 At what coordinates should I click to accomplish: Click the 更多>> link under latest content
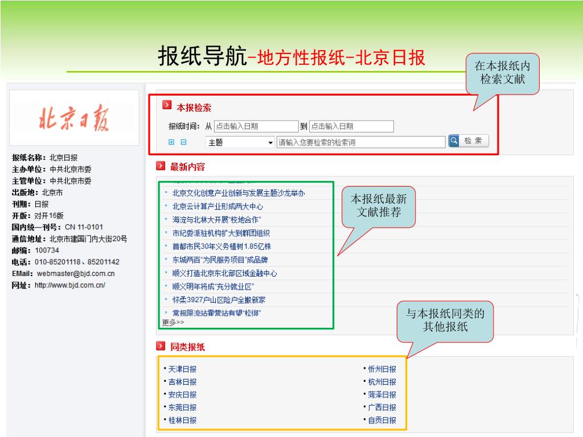point(173,322)
